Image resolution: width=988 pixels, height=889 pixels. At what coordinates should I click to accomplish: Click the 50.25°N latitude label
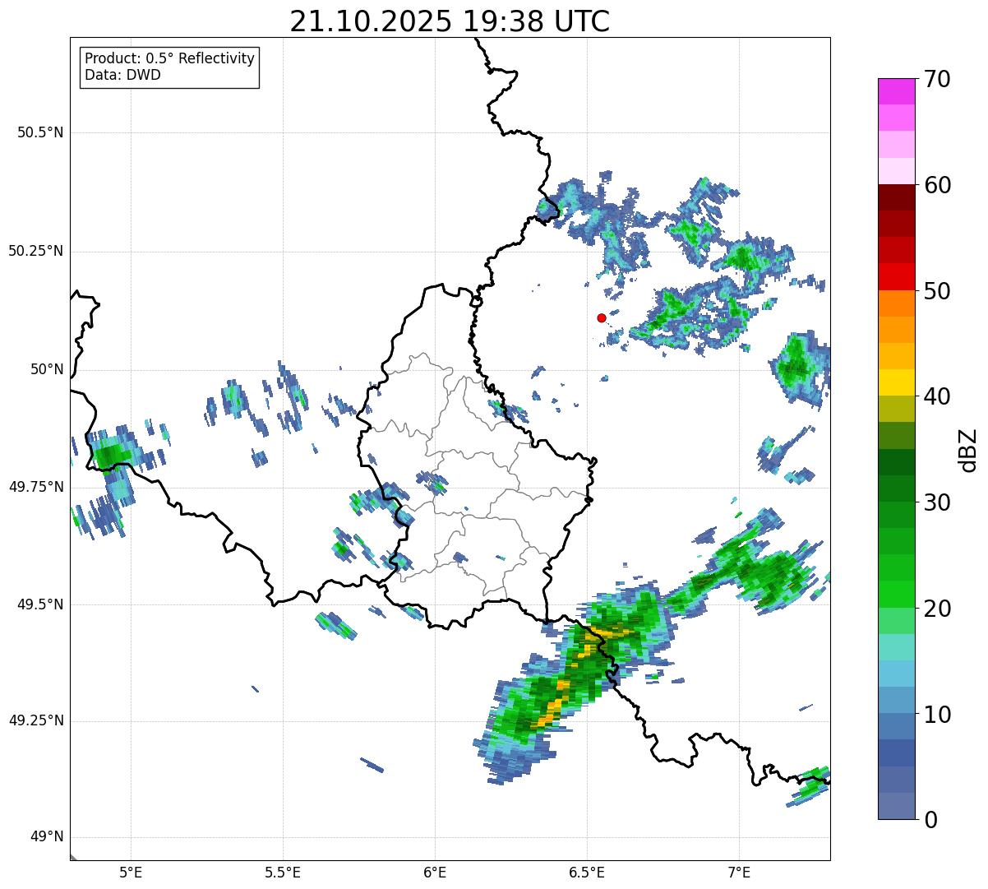coord(36,251)
